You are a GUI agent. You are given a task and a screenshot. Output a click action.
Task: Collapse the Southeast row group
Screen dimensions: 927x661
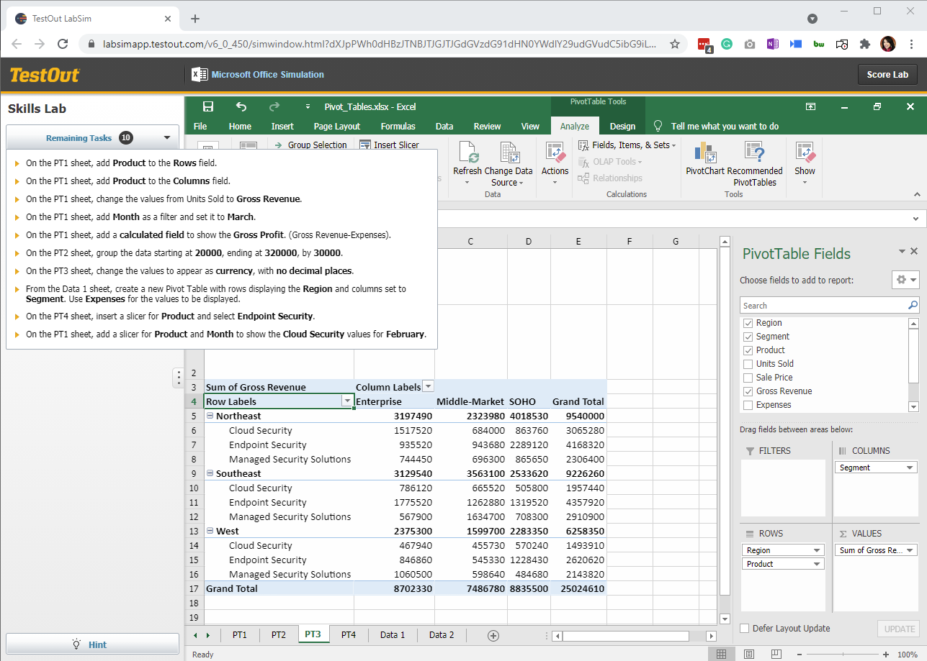click(x=210, y=473)
